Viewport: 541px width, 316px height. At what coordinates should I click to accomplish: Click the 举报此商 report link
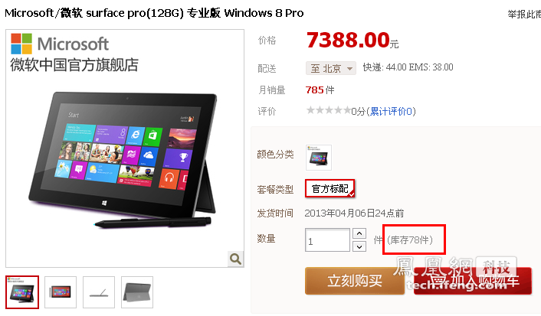pos(524,14)
